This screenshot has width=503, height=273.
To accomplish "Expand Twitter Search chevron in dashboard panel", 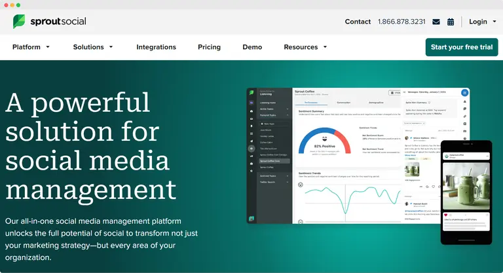I will coord(288,182).
